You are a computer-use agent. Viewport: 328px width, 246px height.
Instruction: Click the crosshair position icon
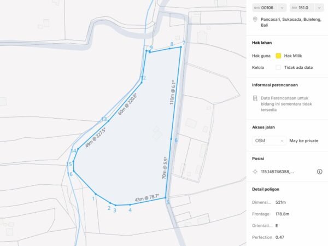(255, 172)
